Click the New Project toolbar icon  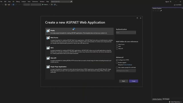pyautogui.click(x=6, y=5)
